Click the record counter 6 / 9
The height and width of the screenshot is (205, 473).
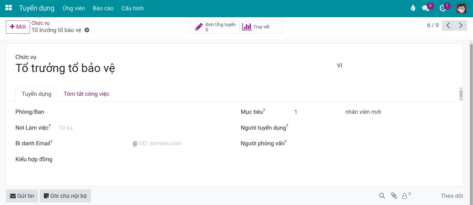(x=433, y=25)
